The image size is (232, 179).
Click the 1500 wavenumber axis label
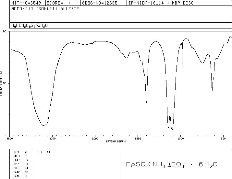pos(138,139)
